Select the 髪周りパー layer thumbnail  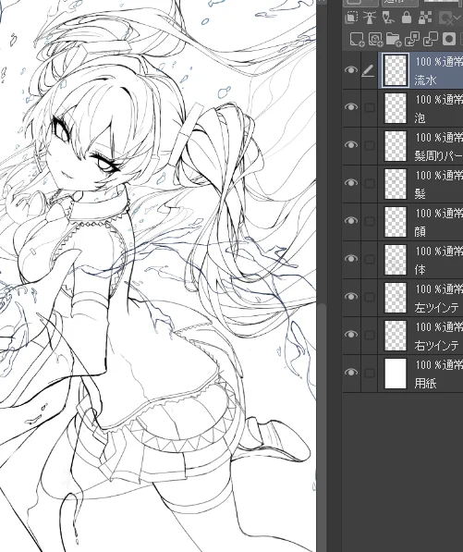(396, 146)
